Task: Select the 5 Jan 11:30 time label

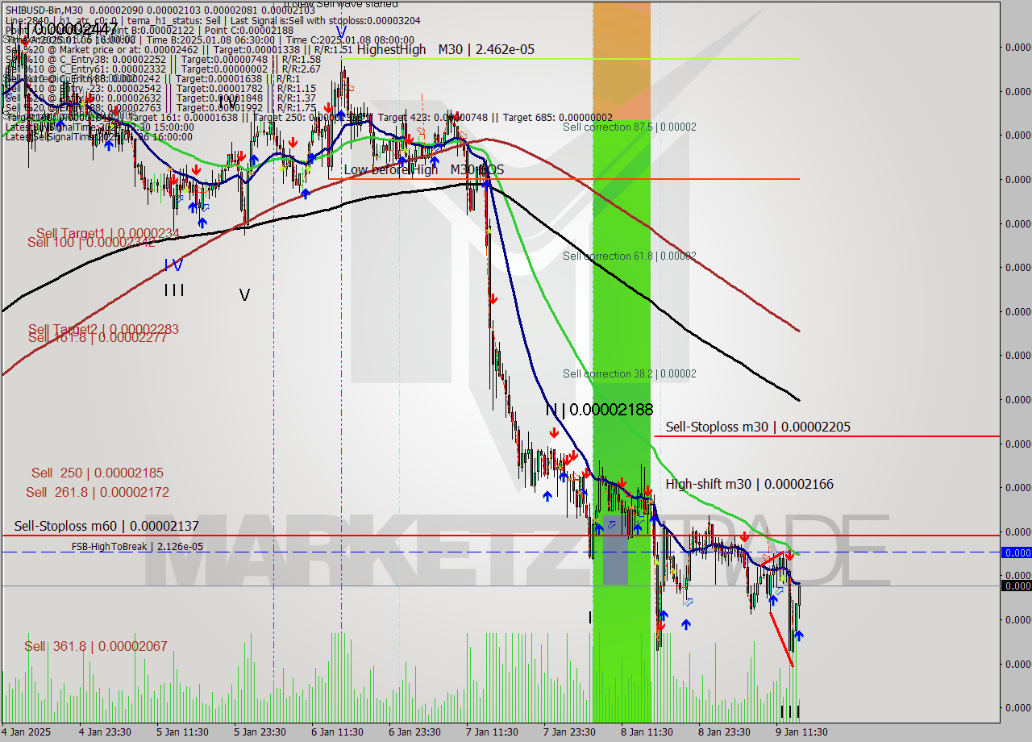Action: (x=182, y=732)
